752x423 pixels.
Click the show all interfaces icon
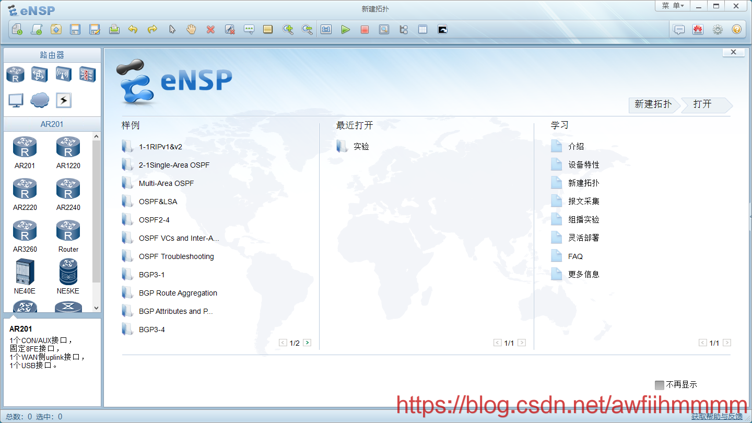click(403, 29)
